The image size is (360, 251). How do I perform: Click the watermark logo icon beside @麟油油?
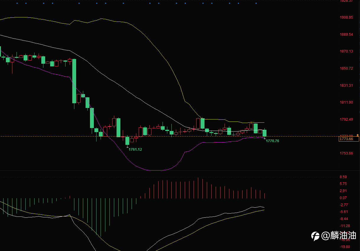(315, 236)
